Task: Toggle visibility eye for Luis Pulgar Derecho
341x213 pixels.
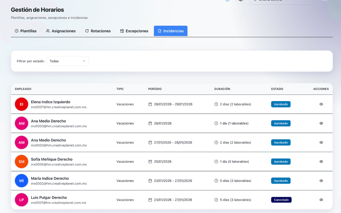Action: [321, 200]
